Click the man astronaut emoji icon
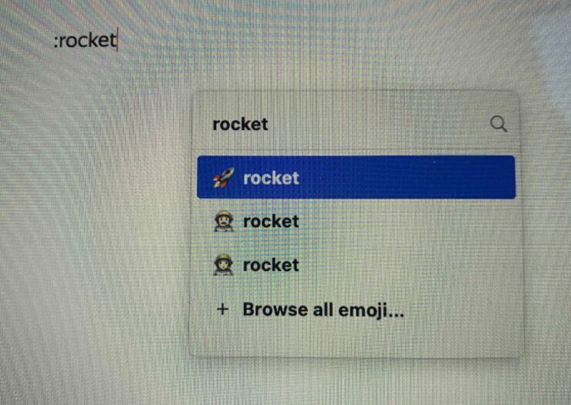 coord(223,221)
